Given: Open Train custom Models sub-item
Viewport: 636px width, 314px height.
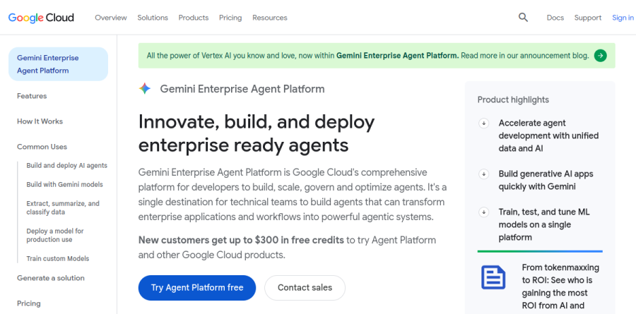Looking at the screenshot, I should click(x=58, y=258).
